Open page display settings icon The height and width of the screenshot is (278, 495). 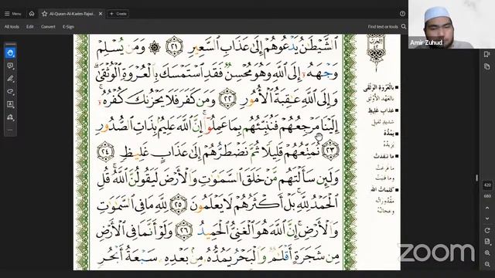pyautogui.click(x=487, y=242)
